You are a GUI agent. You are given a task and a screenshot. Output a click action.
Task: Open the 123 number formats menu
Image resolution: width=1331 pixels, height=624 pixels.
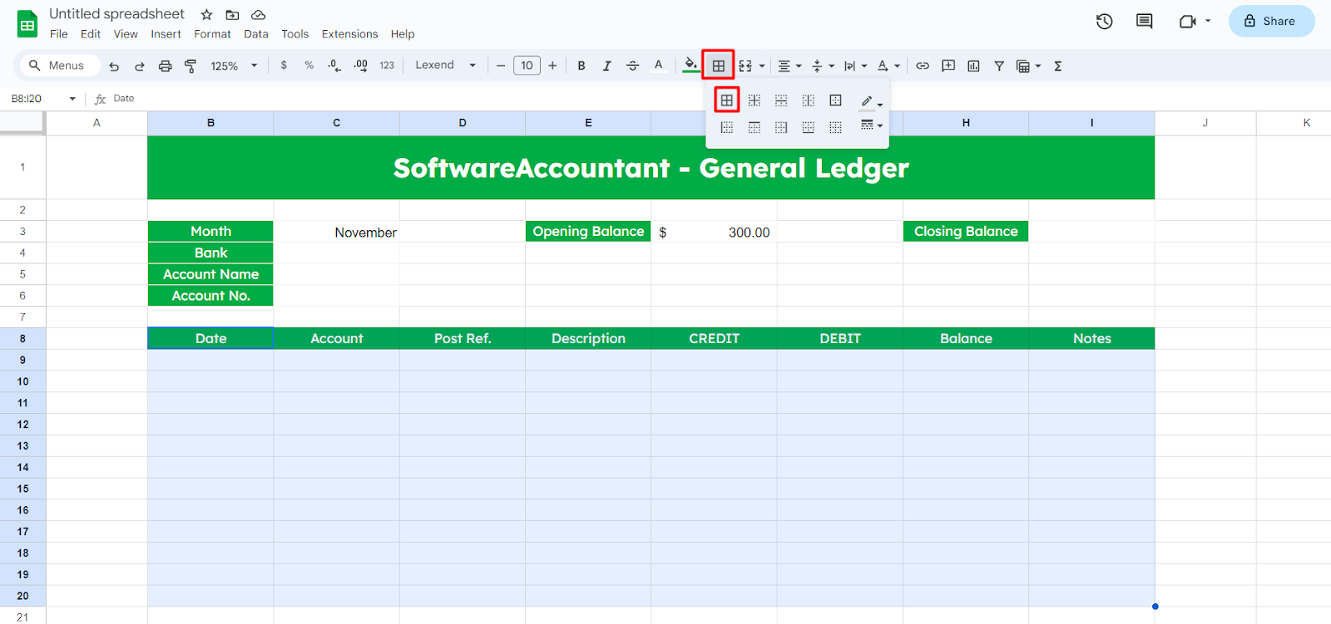(x=387, y=65)
